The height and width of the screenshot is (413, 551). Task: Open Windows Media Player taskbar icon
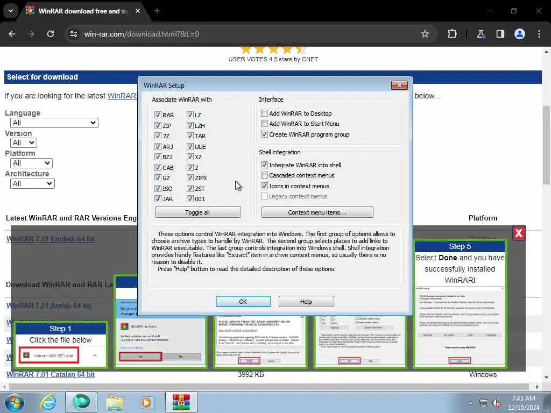click(146, 402)
